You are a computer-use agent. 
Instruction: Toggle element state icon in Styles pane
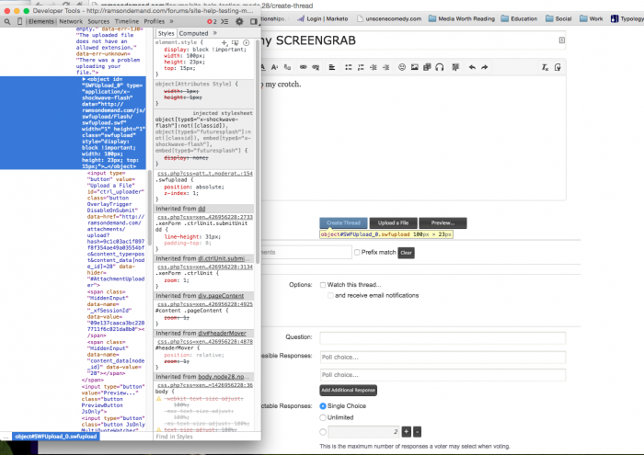click(235, 42)
